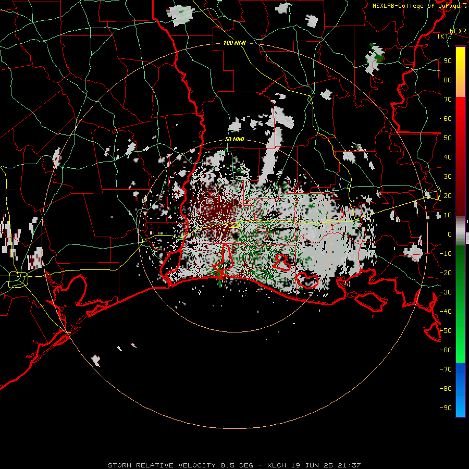Select the -50 scale value

point(446,331)
